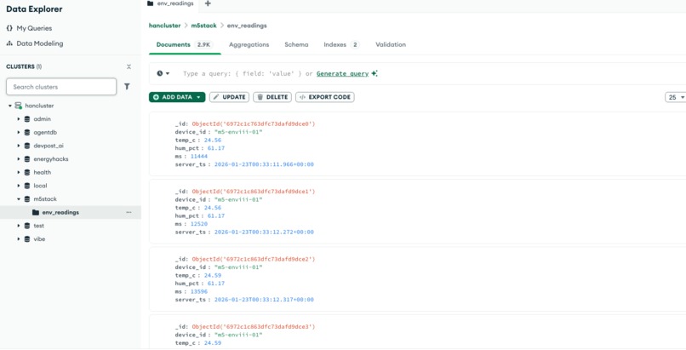Collapse the hancluster tree node
686x350 pixels.
pos(9,106)
